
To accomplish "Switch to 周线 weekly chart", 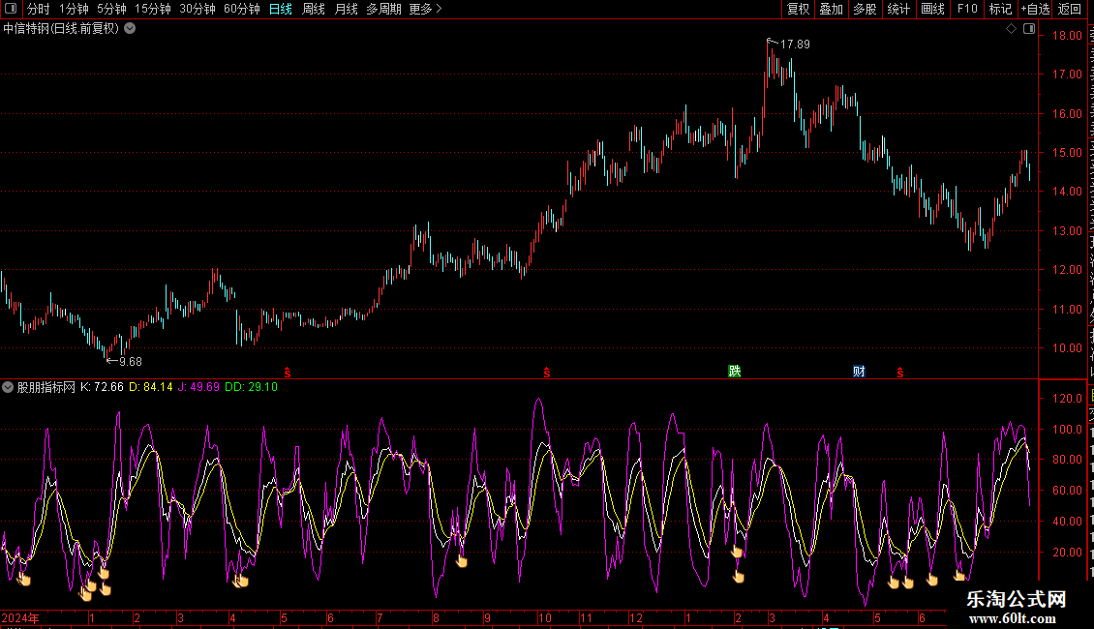I will [x=314, y=9].
